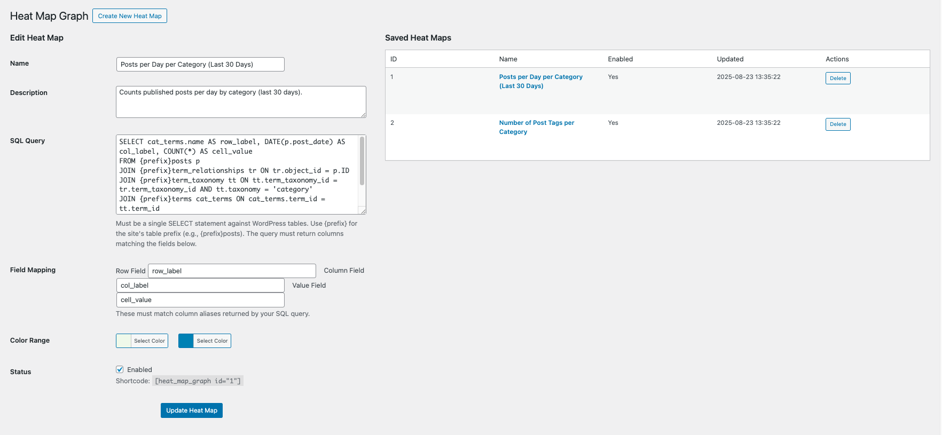
Task: Click into the Description text area
Action: pyautogui.click(x=240, y=102)
